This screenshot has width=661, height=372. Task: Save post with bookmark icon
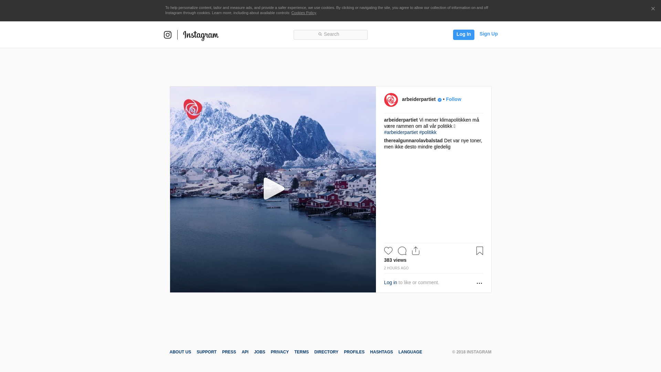click(480, 251)
